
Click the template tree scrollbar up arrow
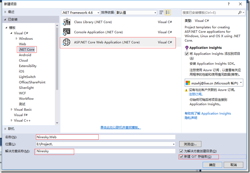[x=57, y=26]
